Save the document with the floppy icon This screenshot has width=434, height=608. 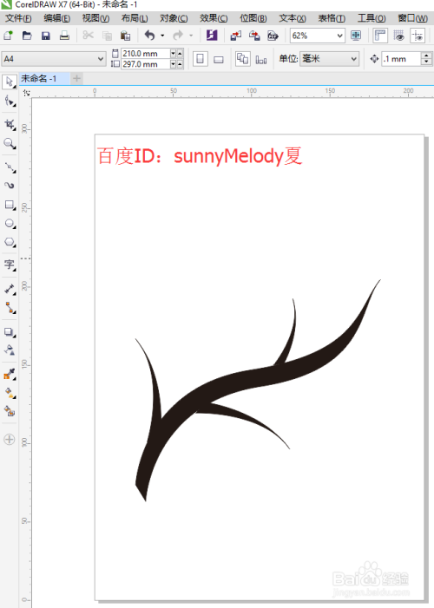(x=46, y=36)
